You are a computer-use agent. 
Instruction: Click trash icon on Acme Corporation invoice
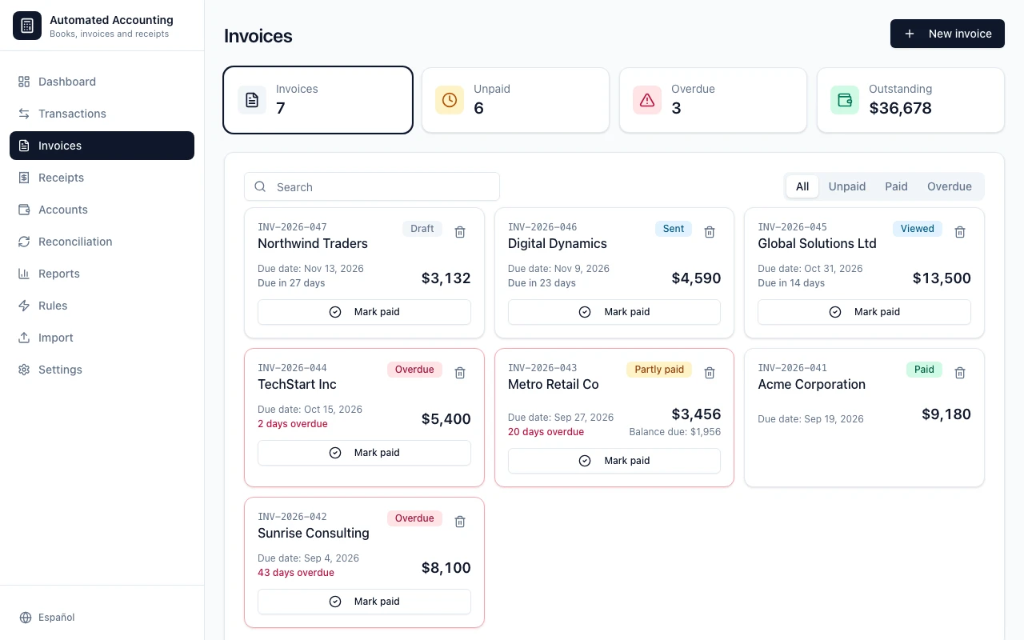pos(960,373)
